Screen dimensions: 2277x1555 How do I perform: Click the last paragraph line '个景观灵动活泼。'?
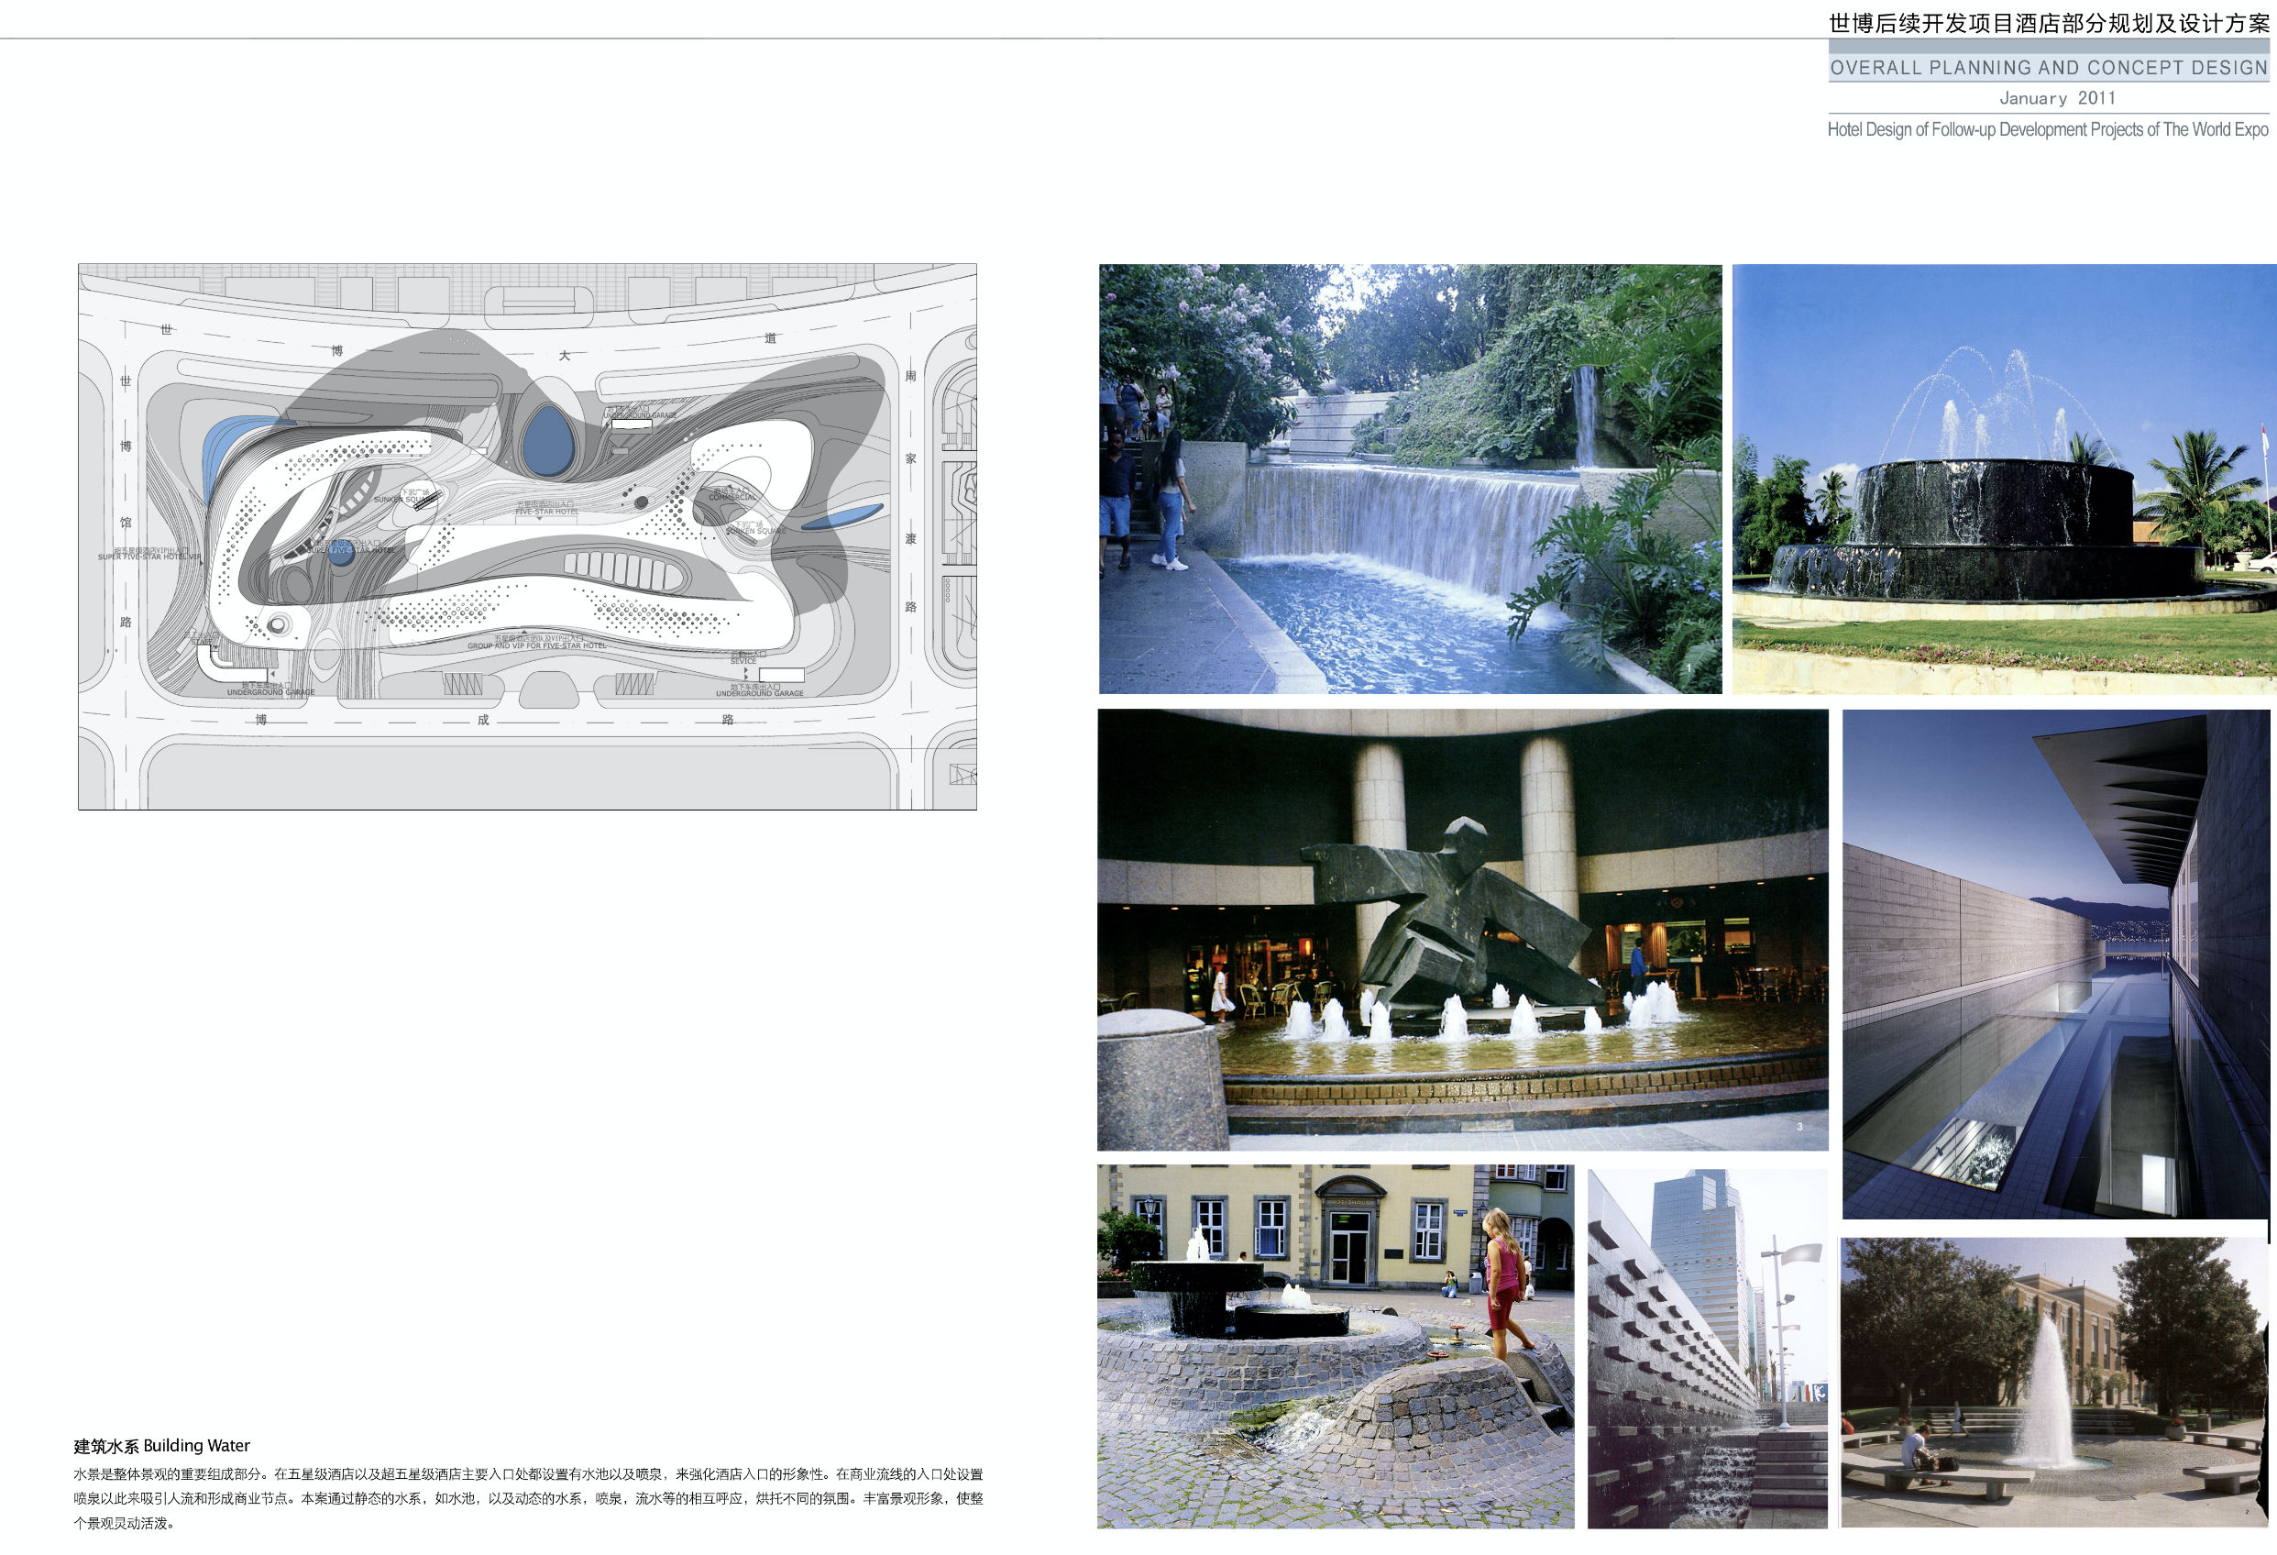[125, 1523]
